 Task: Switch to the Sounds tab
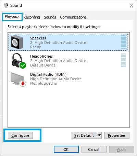click(50, 17)
